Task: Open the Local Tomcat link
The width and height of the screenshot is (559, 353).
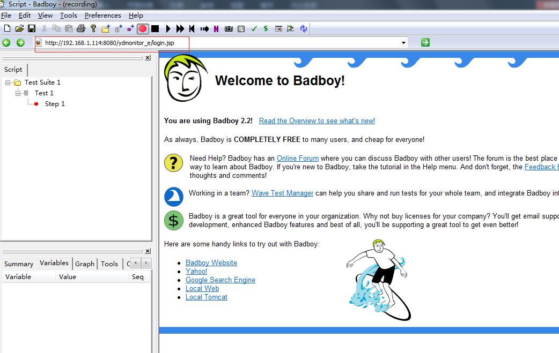Action: (x=207, y=297)
